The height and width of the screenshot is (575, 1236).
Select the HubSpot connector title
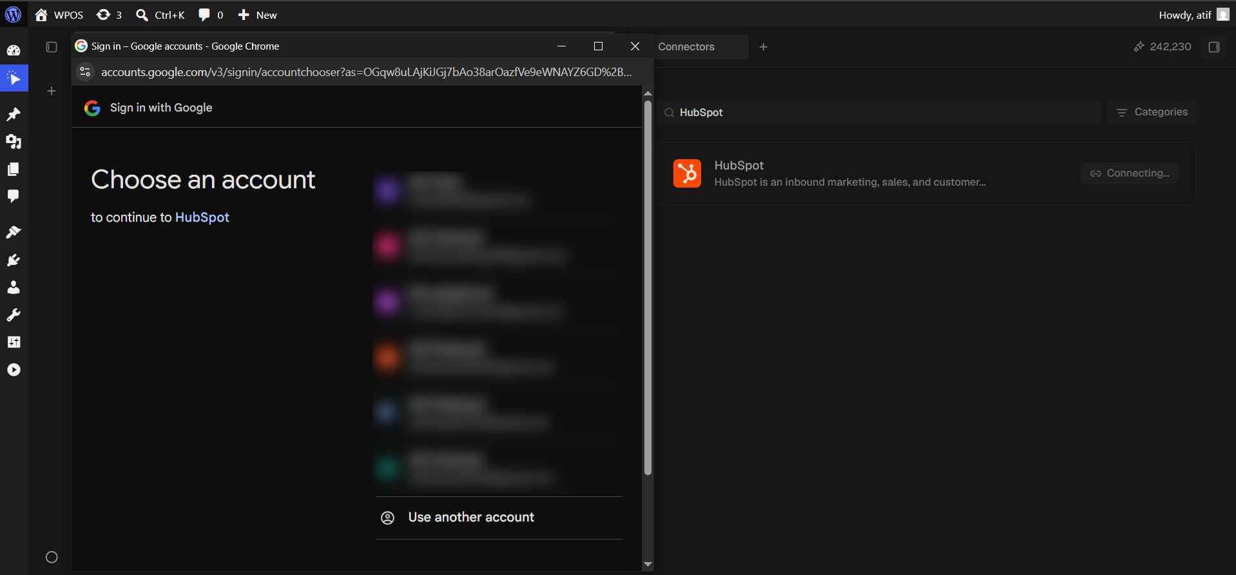click(739, 166)
